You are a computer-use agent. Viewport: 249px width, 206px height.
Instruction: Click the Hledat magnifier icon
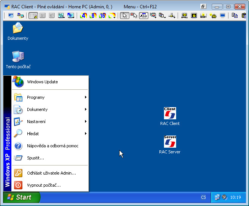pyautogui.click(x=18, y=133)
